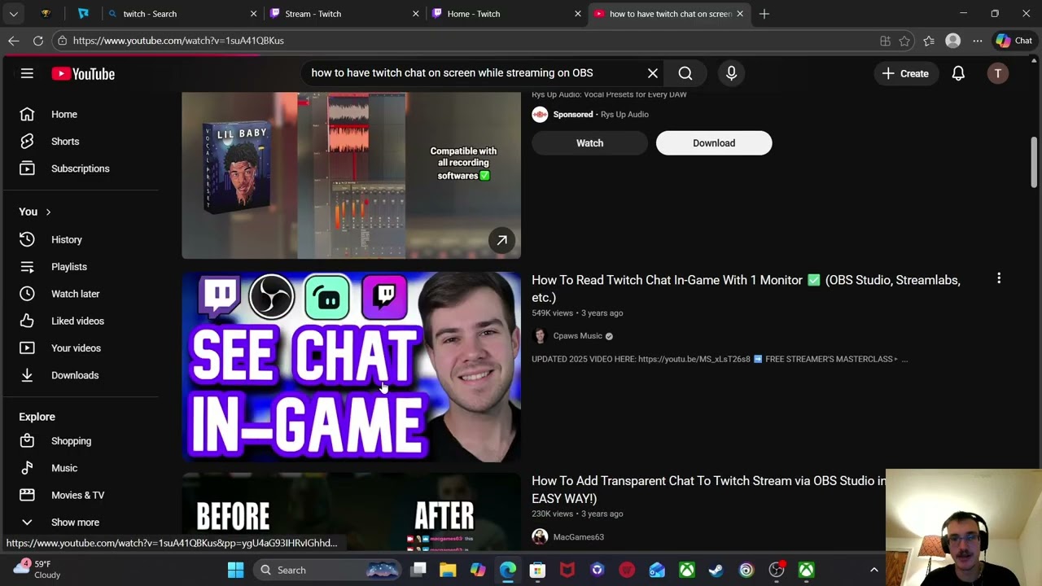Open the Cpaws Music channel name
This screenshot has width=1042, height=586.
coord(577,336)
